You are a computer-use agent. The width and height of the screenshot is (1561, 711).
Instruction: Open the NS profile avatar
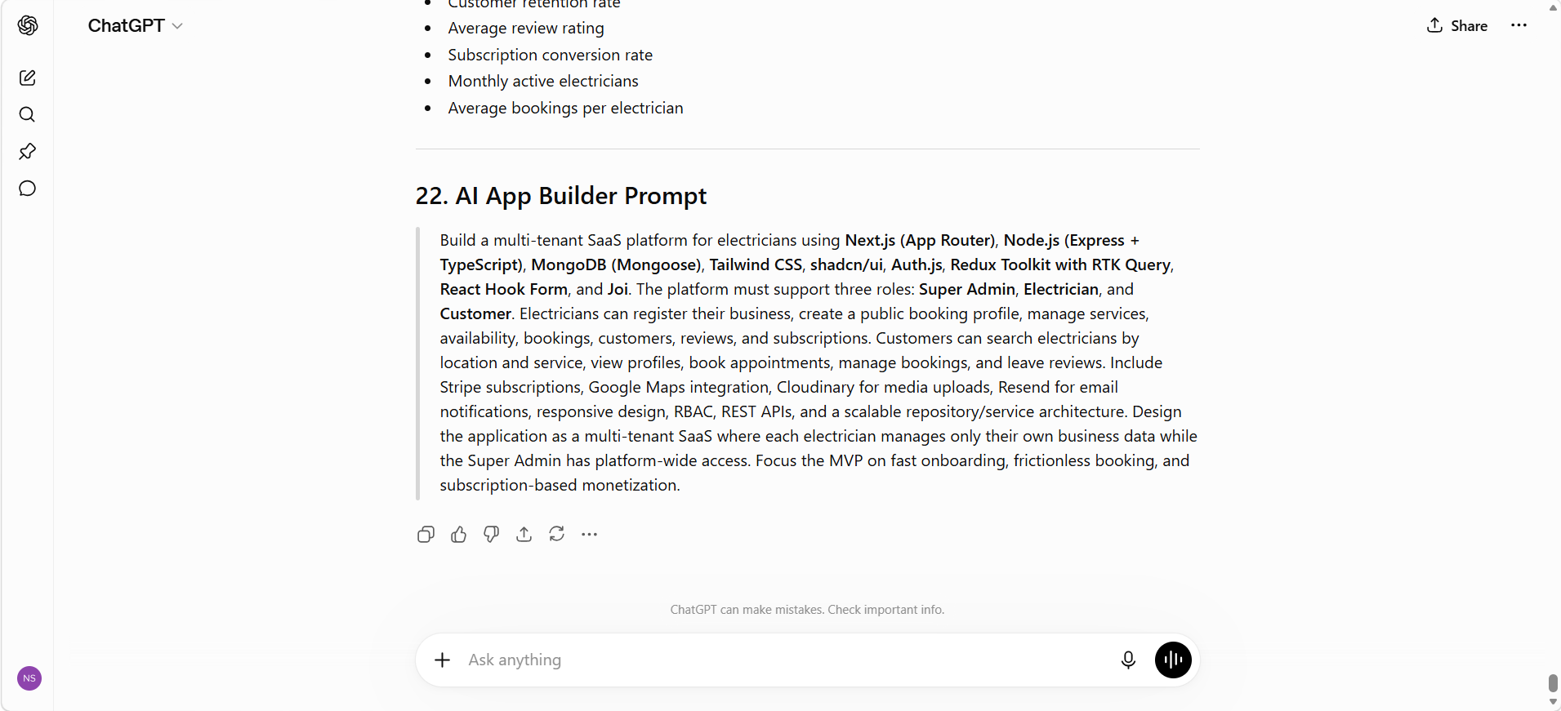pyautogui.click(x=29, y=678)
